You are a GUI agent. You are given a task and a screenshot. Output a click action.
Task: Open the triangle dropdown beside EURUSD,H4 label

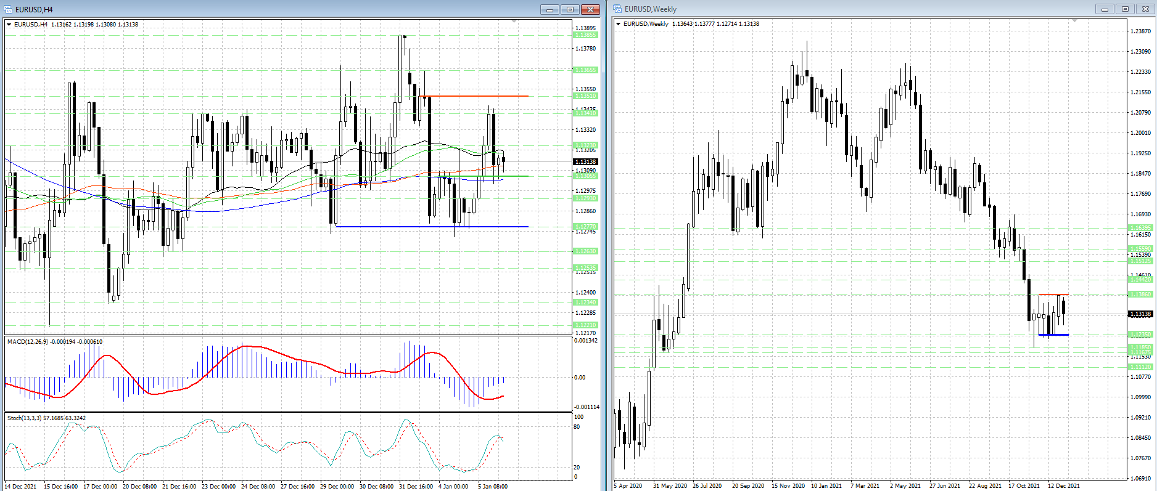point(9,25)
